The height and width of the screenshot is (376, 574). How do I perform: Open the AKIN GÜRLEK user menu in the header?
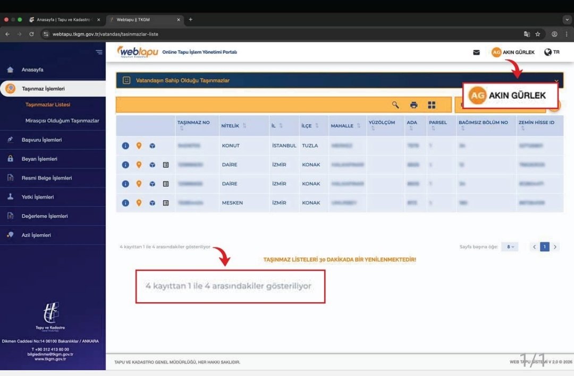(x=513, y=52)
